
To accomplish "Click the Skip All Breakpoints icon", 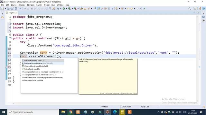I will [20, 9].
